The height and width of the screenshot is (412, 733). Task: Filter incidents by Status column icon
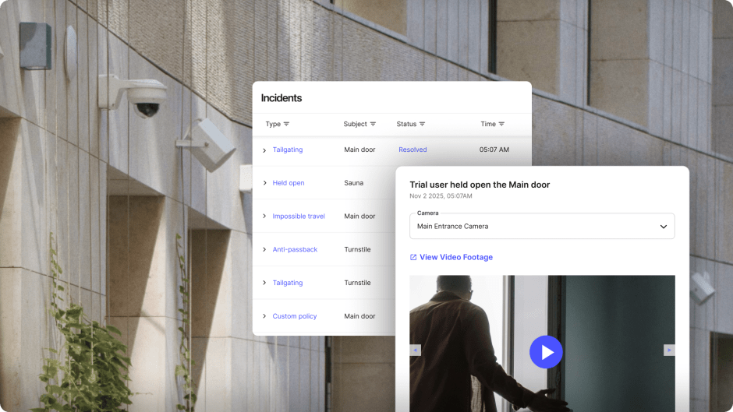422,125
